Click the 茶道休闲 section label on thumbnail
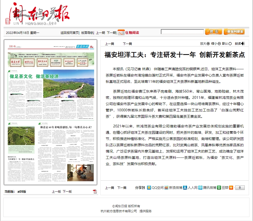This screenshot has height=221, width=253. coord(83,46)
